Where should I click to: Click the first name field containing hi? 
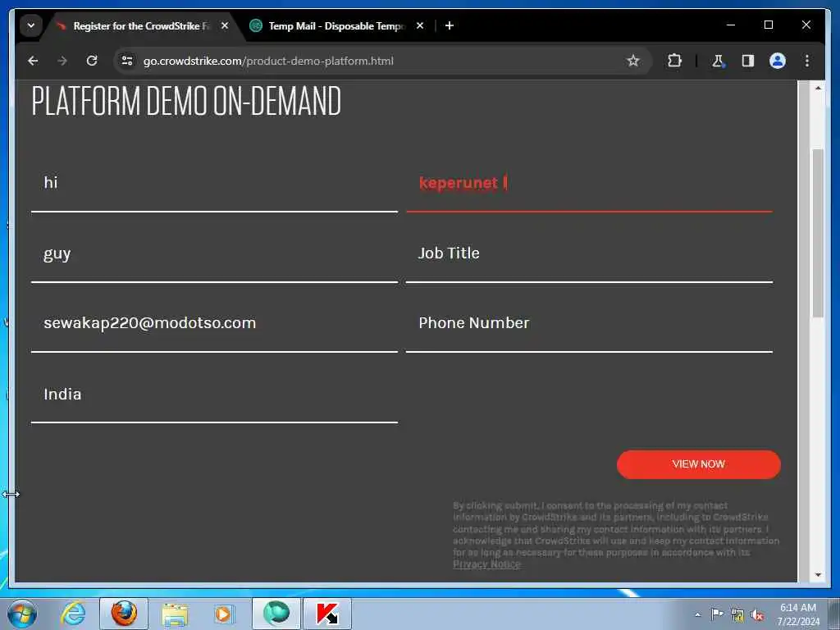coord(214,184)
